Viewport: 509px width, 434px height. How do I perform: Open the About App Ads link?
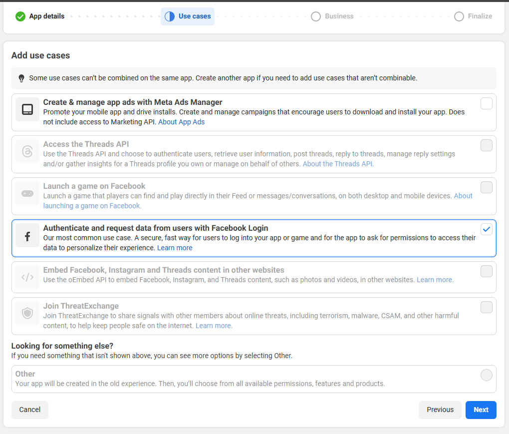182,122
